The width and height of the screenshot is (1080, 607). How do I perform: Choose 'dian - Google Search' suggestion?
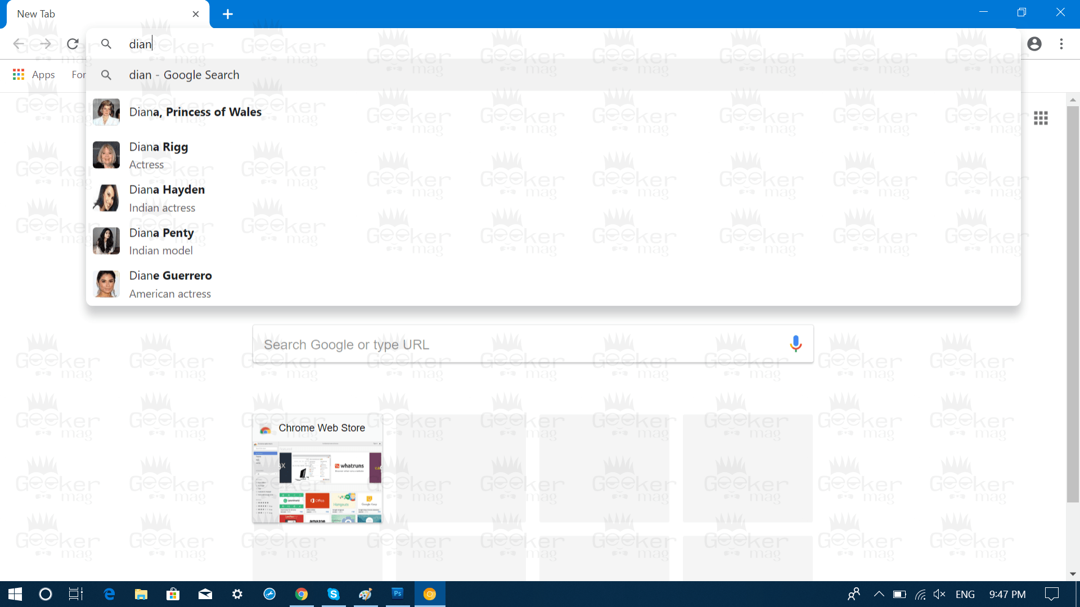553,75
